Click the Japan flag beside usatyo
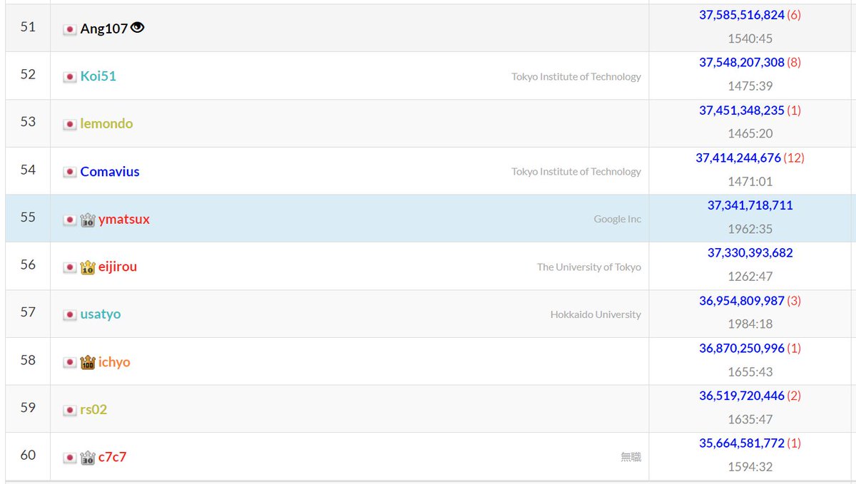856x484 pixels. click(70, 315)
